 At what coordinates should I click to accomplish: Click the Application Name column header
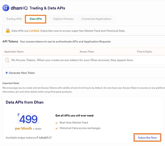click(x=14, y=52)
